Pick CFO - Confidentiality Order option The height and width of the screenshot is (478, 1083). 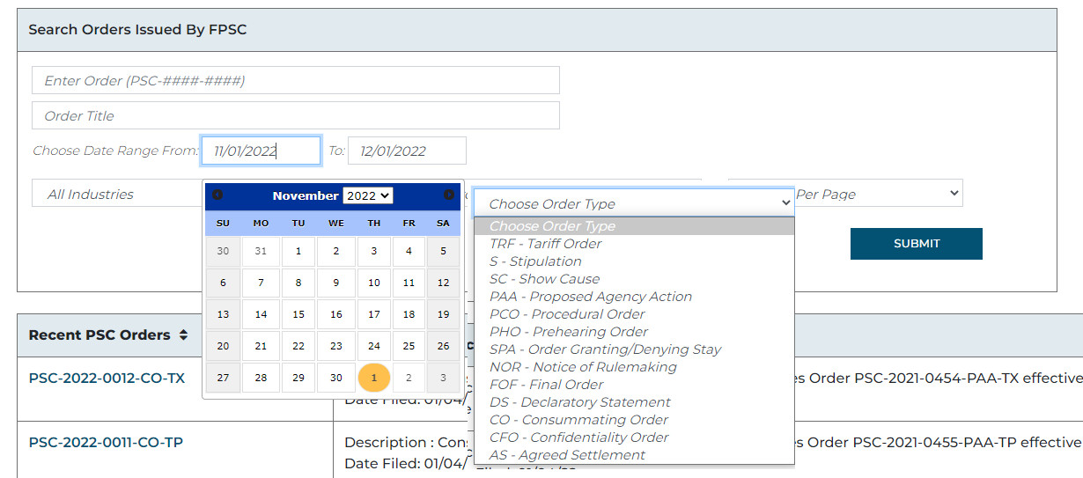point(579,438)
